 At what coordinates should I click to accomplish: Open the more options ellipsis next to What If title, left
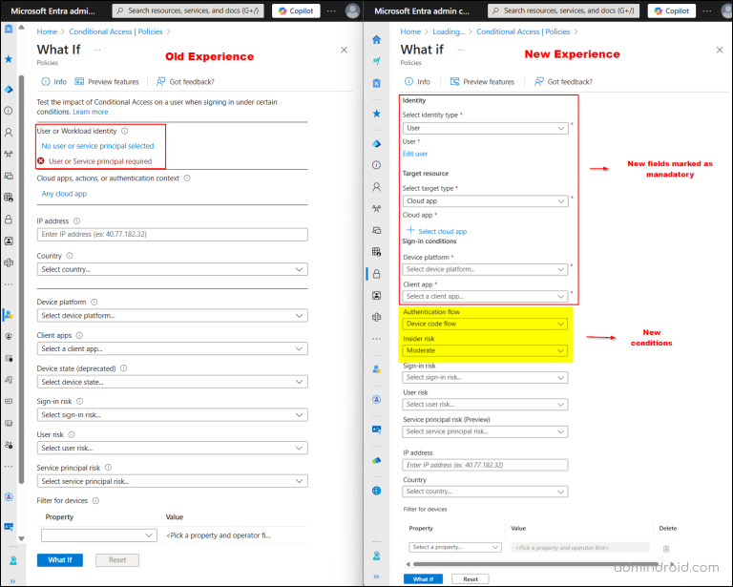(x=97, y=50)
